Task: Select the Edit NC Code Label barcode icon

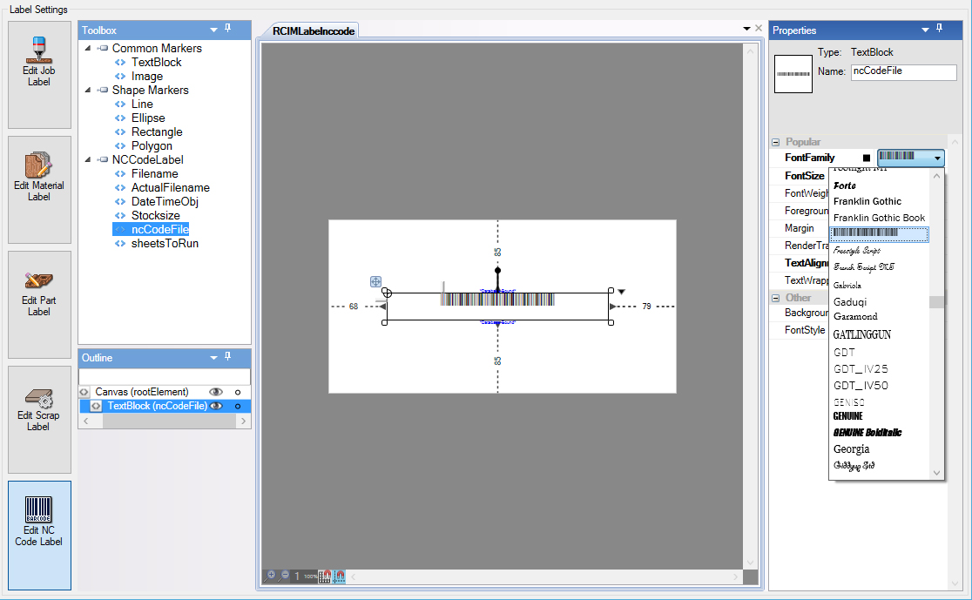Action: 39,509
